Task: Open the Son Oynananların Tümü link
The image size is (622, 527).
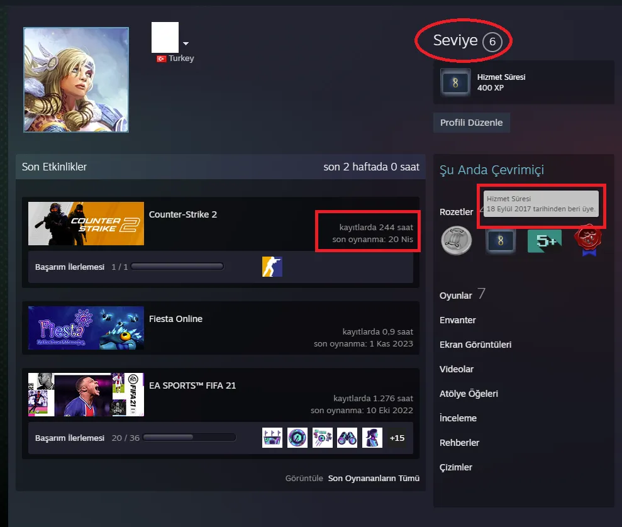Action: pos(373,479)
